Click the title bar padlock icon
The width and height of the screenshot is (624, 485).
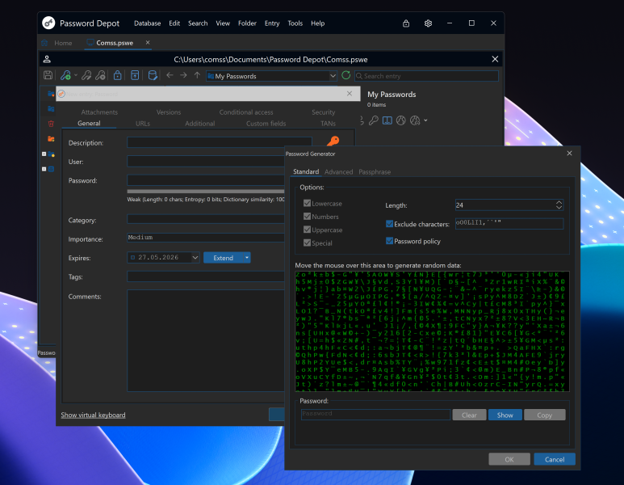[406, 23]
